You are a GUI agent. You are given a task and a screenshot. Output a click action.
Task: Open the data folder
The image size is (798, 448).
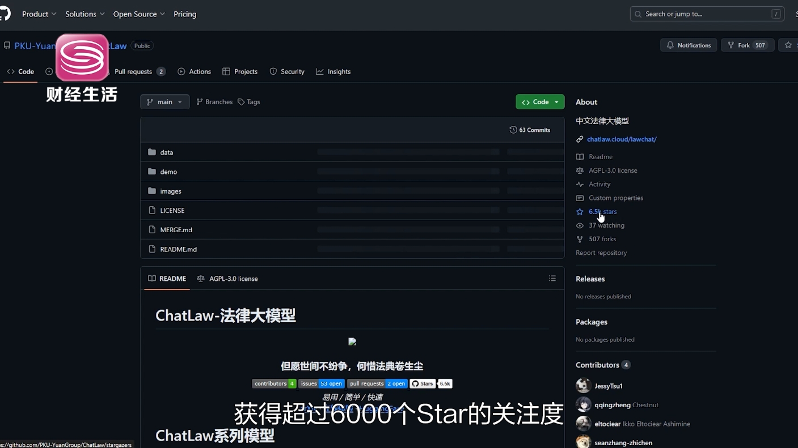(167, 152)
